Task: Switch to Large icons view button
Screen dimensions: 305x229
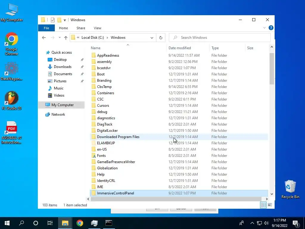Action: [270, 205]
